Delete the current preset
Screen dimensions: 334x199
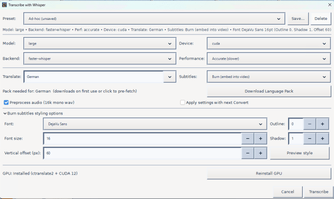click(x=321, y=19)
